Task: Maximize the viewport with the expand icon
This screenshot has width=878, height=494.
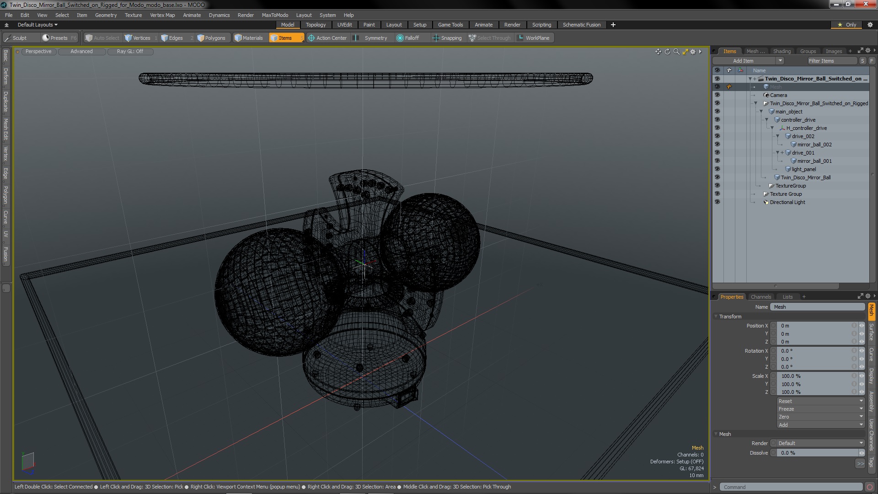Action: click(685, 52)
